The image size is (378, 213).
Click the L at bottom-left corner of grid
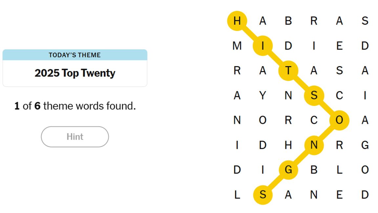click(237, 195)
